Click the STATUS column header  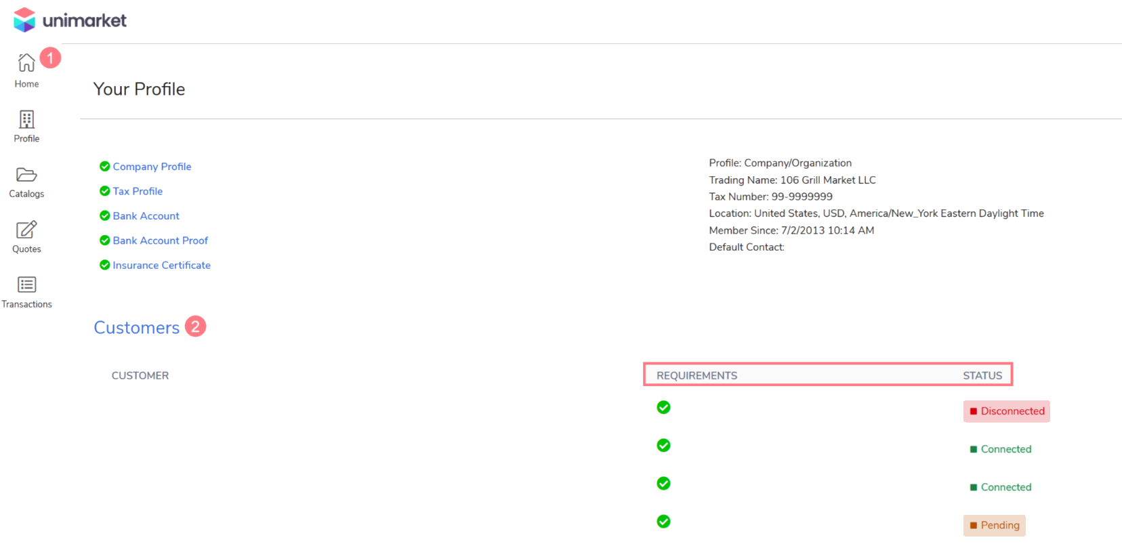pyautogui.click(x=982, y=375)
